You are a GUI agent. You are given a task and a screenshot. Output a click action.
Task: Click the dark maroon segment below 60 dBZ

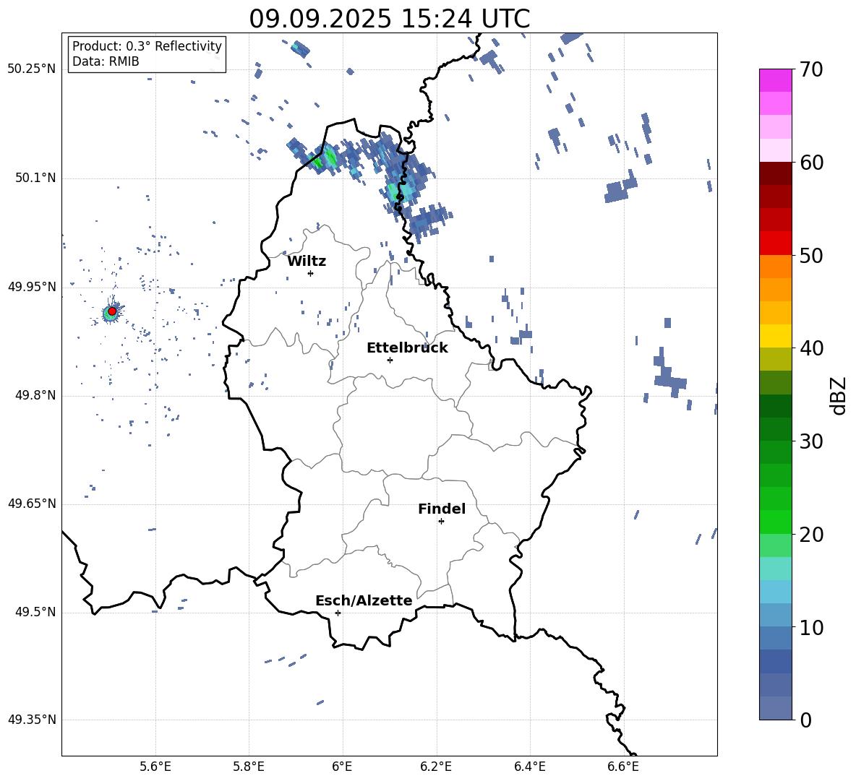[x=775, y=174]
